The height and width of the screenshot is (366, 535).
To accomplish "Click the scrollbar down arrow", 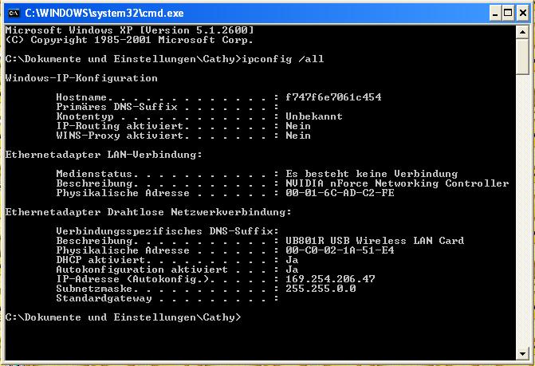I will click(522, 354).
